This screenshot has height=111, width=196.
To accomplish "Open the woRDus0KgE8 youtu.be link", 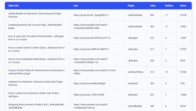I will tap(89, 83).
